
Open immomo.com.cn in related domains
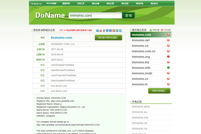143,51
